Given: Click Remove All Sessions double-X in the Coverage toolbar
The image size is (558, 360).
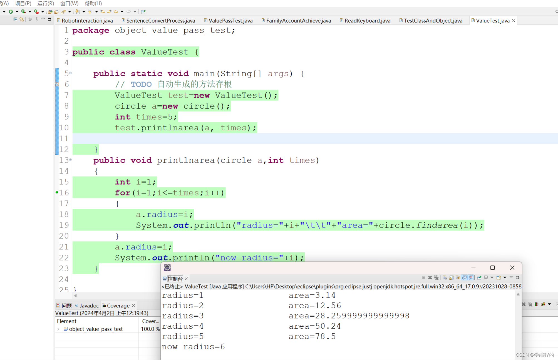Looking at the screenshot, I should (530, 304).
